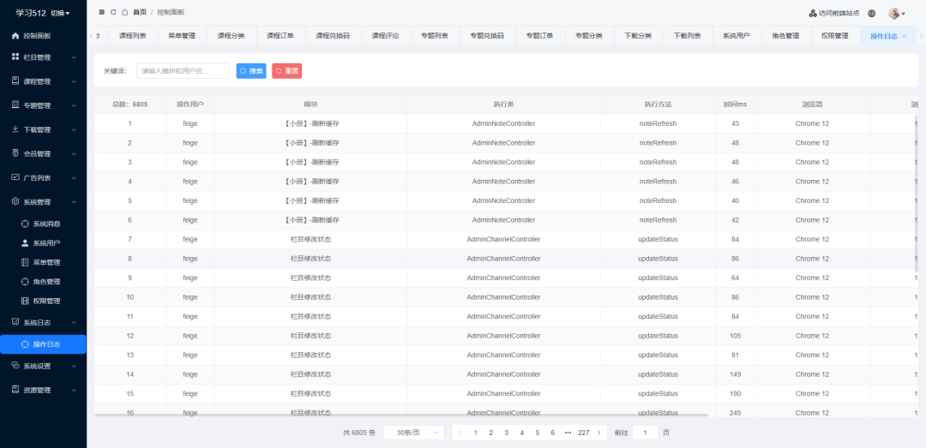Click the 权限管理 tab
This screenshot has height=448, width=926.
[834, 36]
